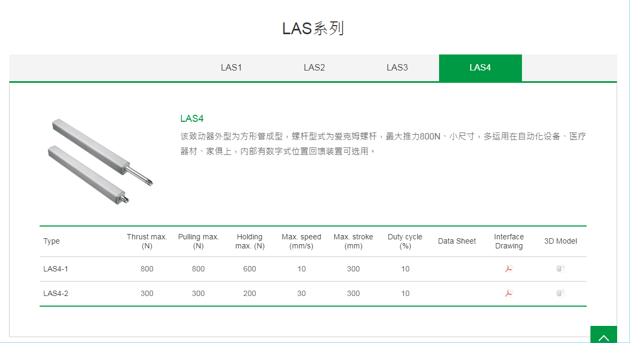Click the Max. stroke column header
630x343 pixels.
[x=352, y=241]
